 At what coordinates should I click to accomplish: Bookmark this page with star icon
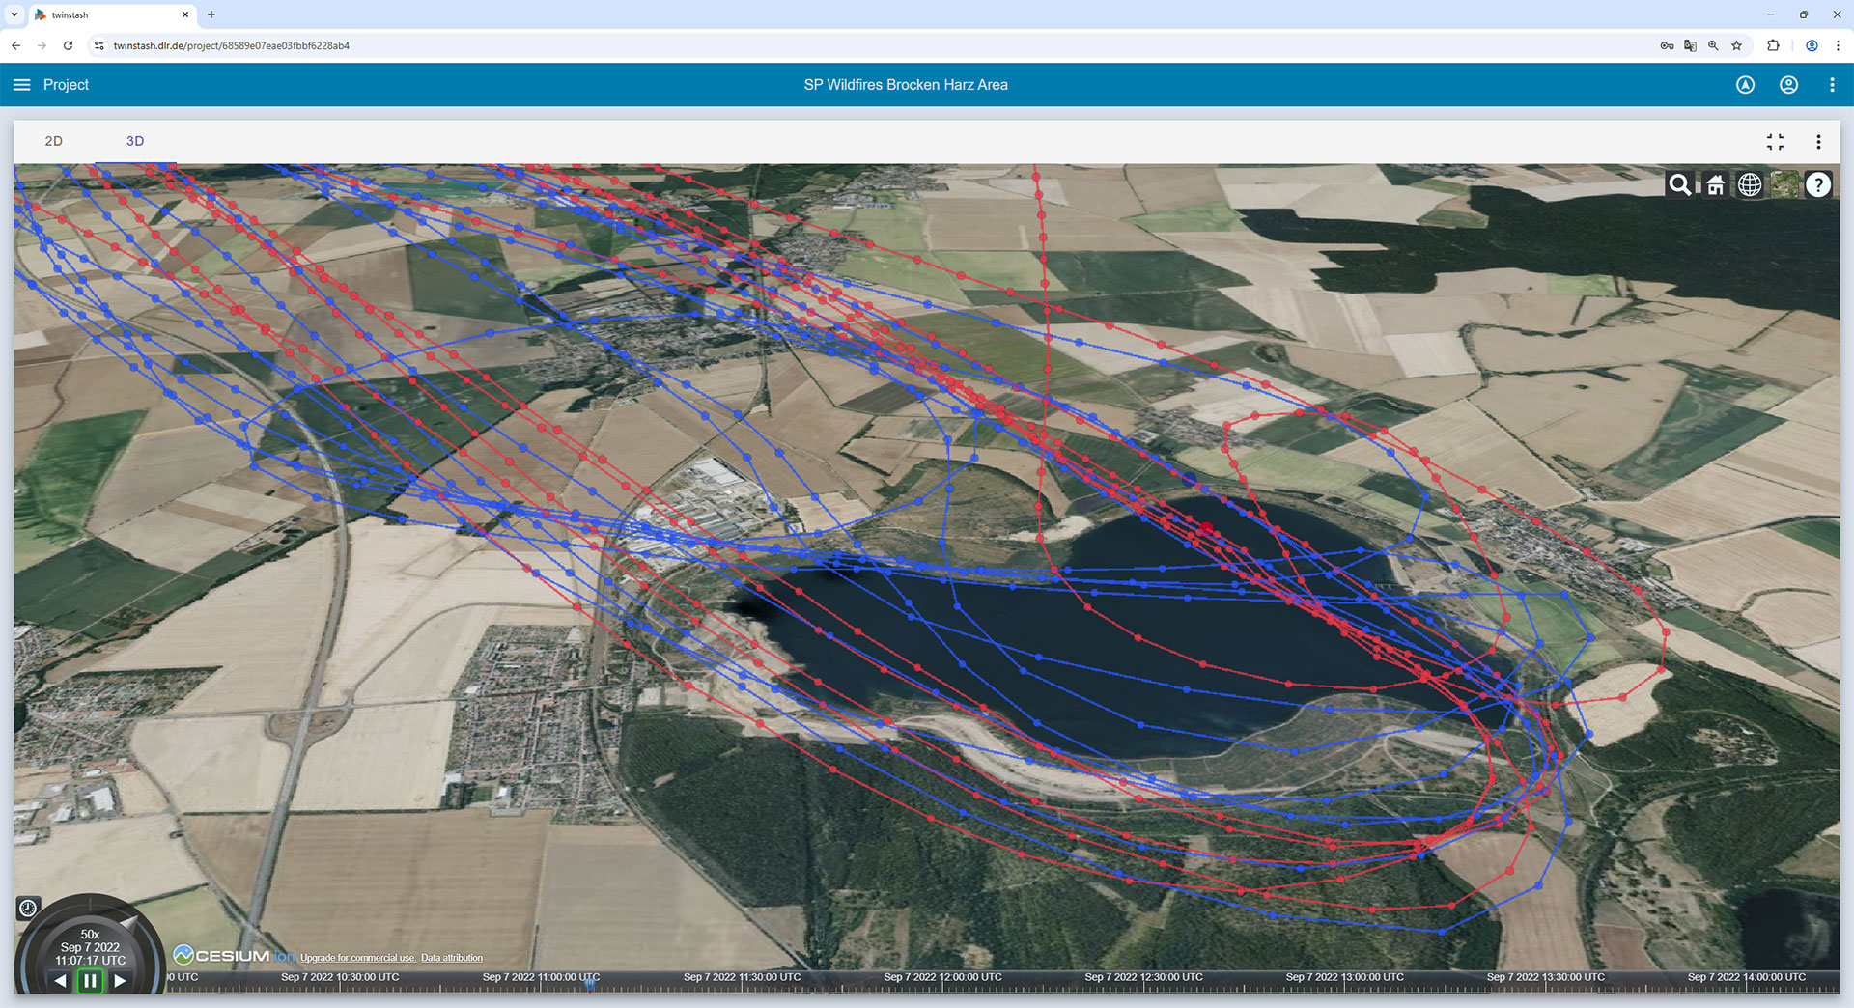pos(1736,45)
